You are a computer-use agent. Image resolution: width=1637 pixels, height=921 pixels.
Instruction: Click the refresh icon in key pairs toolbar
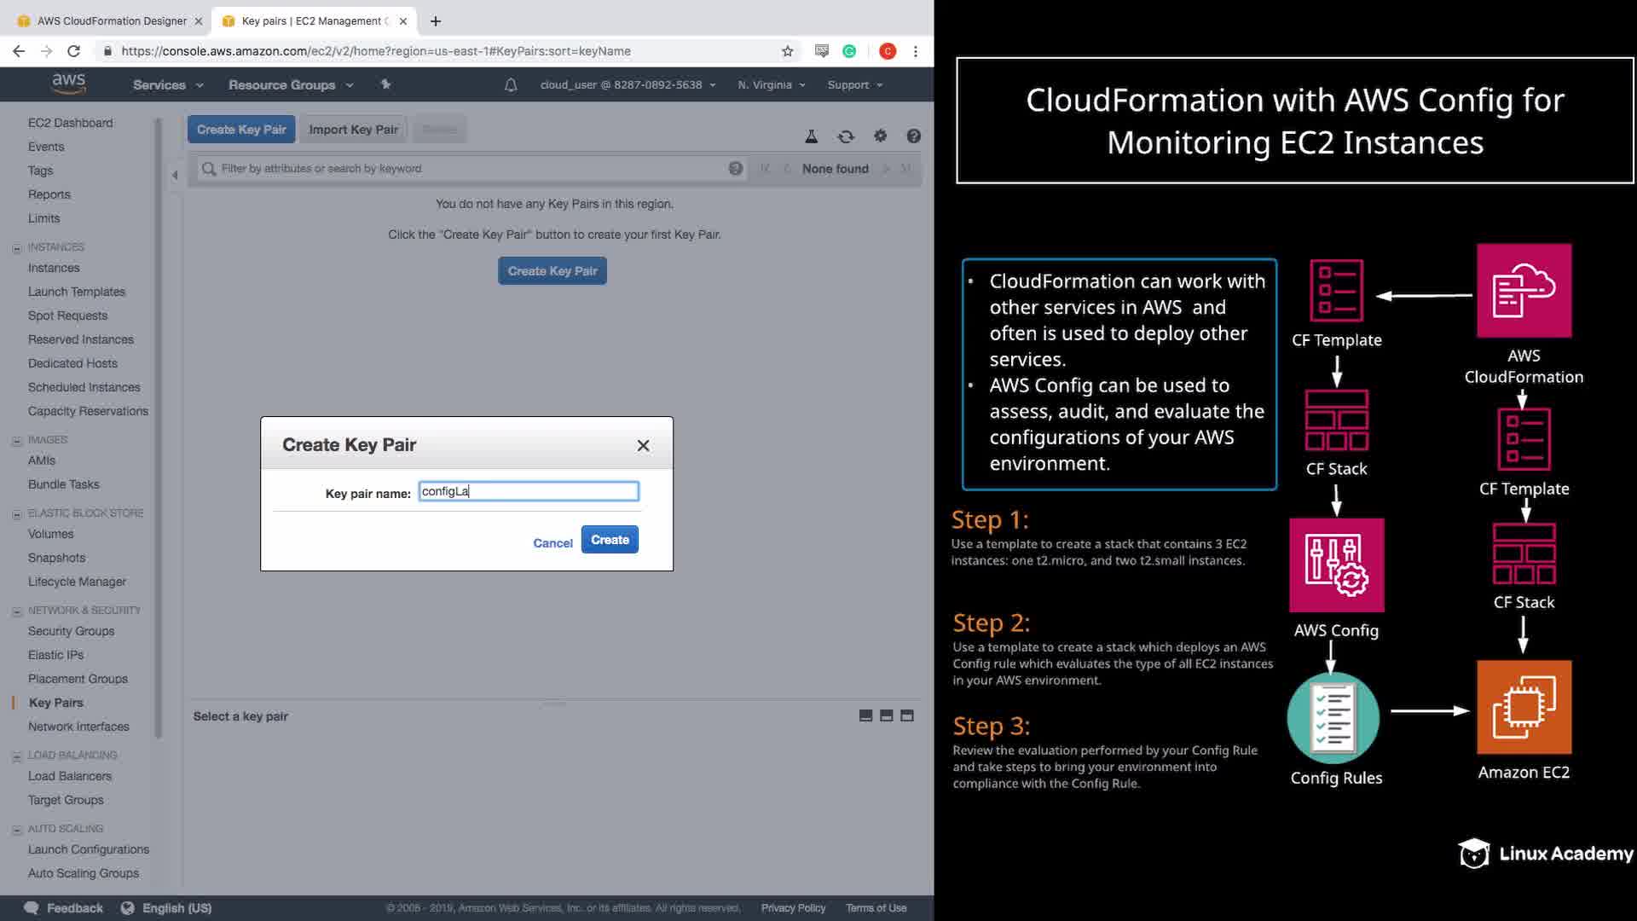coord(845,136)
